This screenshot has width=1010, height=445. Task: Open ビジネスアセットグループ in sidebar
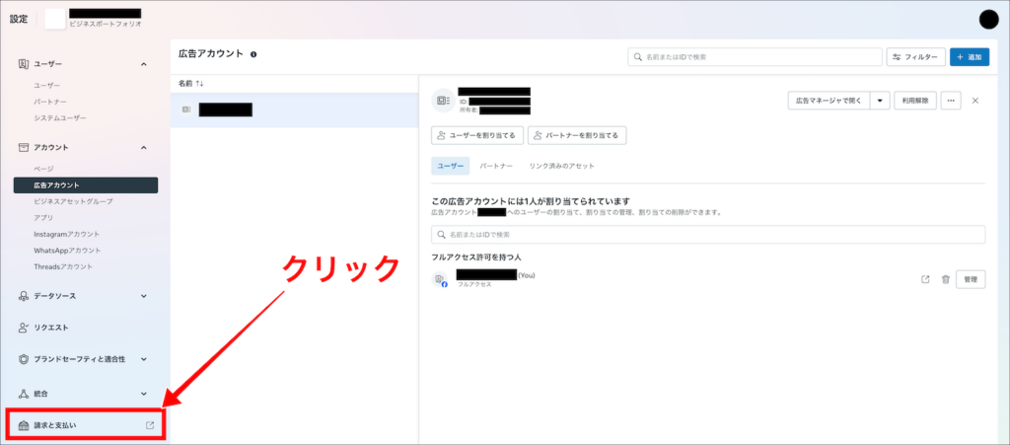[73, 201]
